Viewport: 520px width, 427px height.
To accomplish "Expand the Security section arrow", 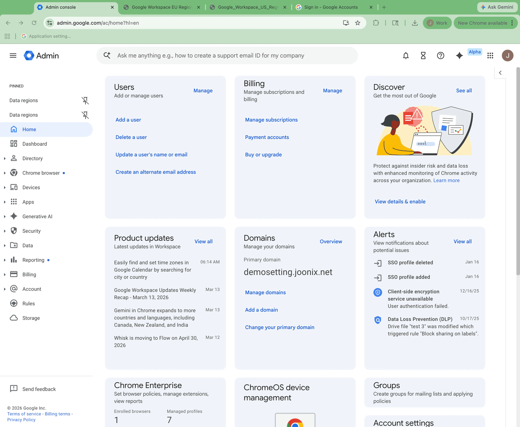I will [x=5, y=231].
